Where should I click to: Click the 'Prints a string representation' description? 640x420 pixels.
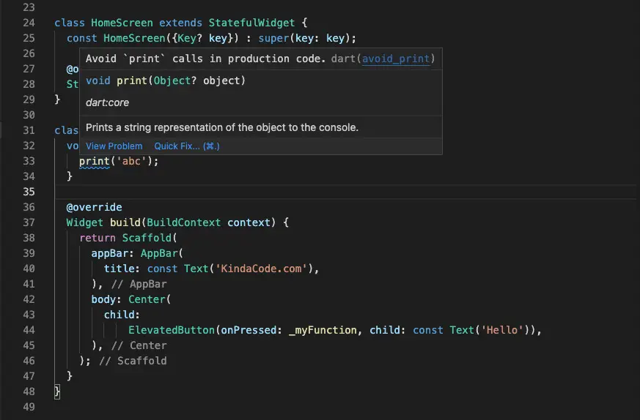point(222,127)
